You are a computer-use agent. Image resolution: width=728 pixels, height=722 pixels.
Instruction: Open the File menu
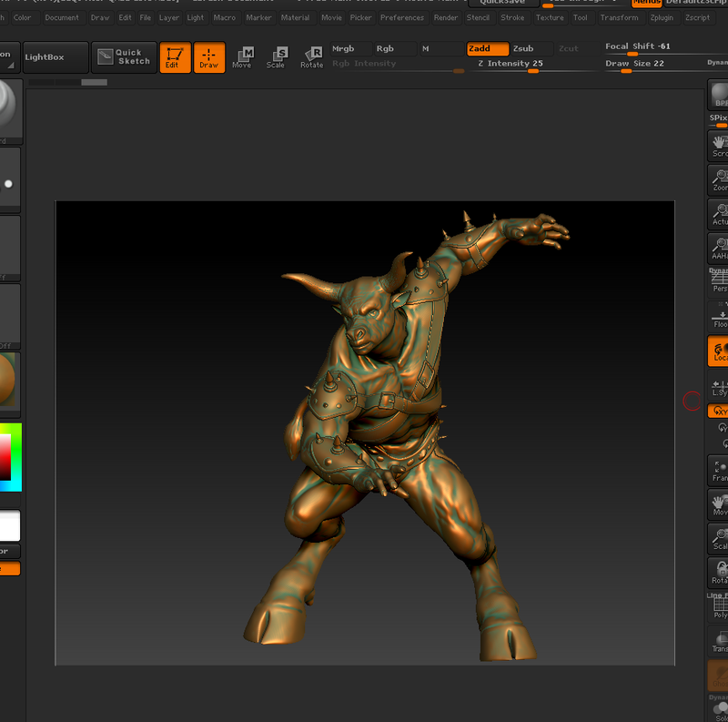pyautogui.click(x=146, y=17)
